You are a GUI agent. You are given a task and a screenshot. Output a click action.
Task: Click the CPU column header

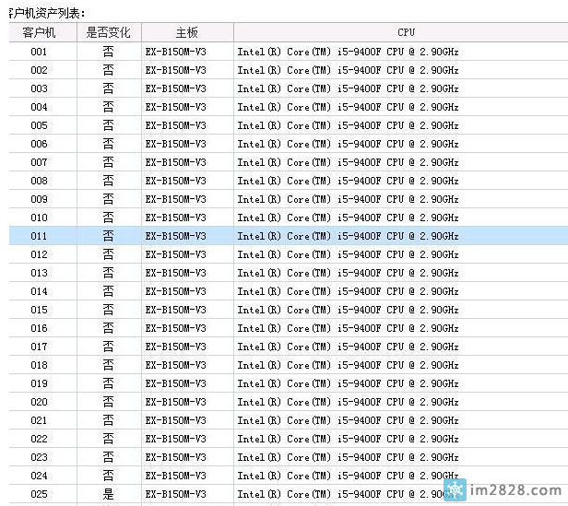tap(400, 32)
